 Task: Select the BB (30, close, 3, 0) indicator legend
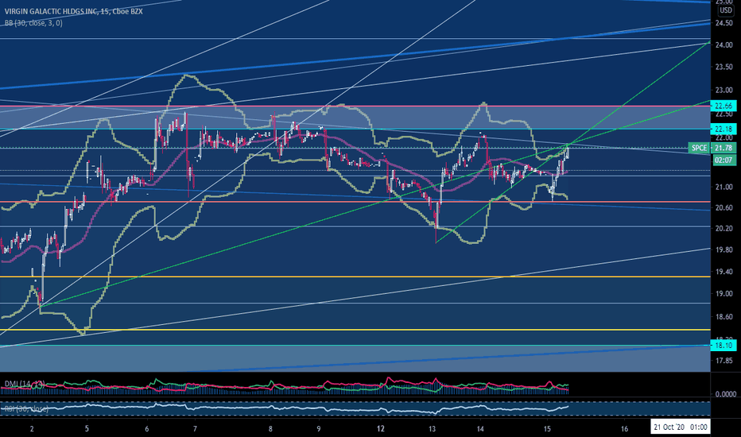point(33,23)
